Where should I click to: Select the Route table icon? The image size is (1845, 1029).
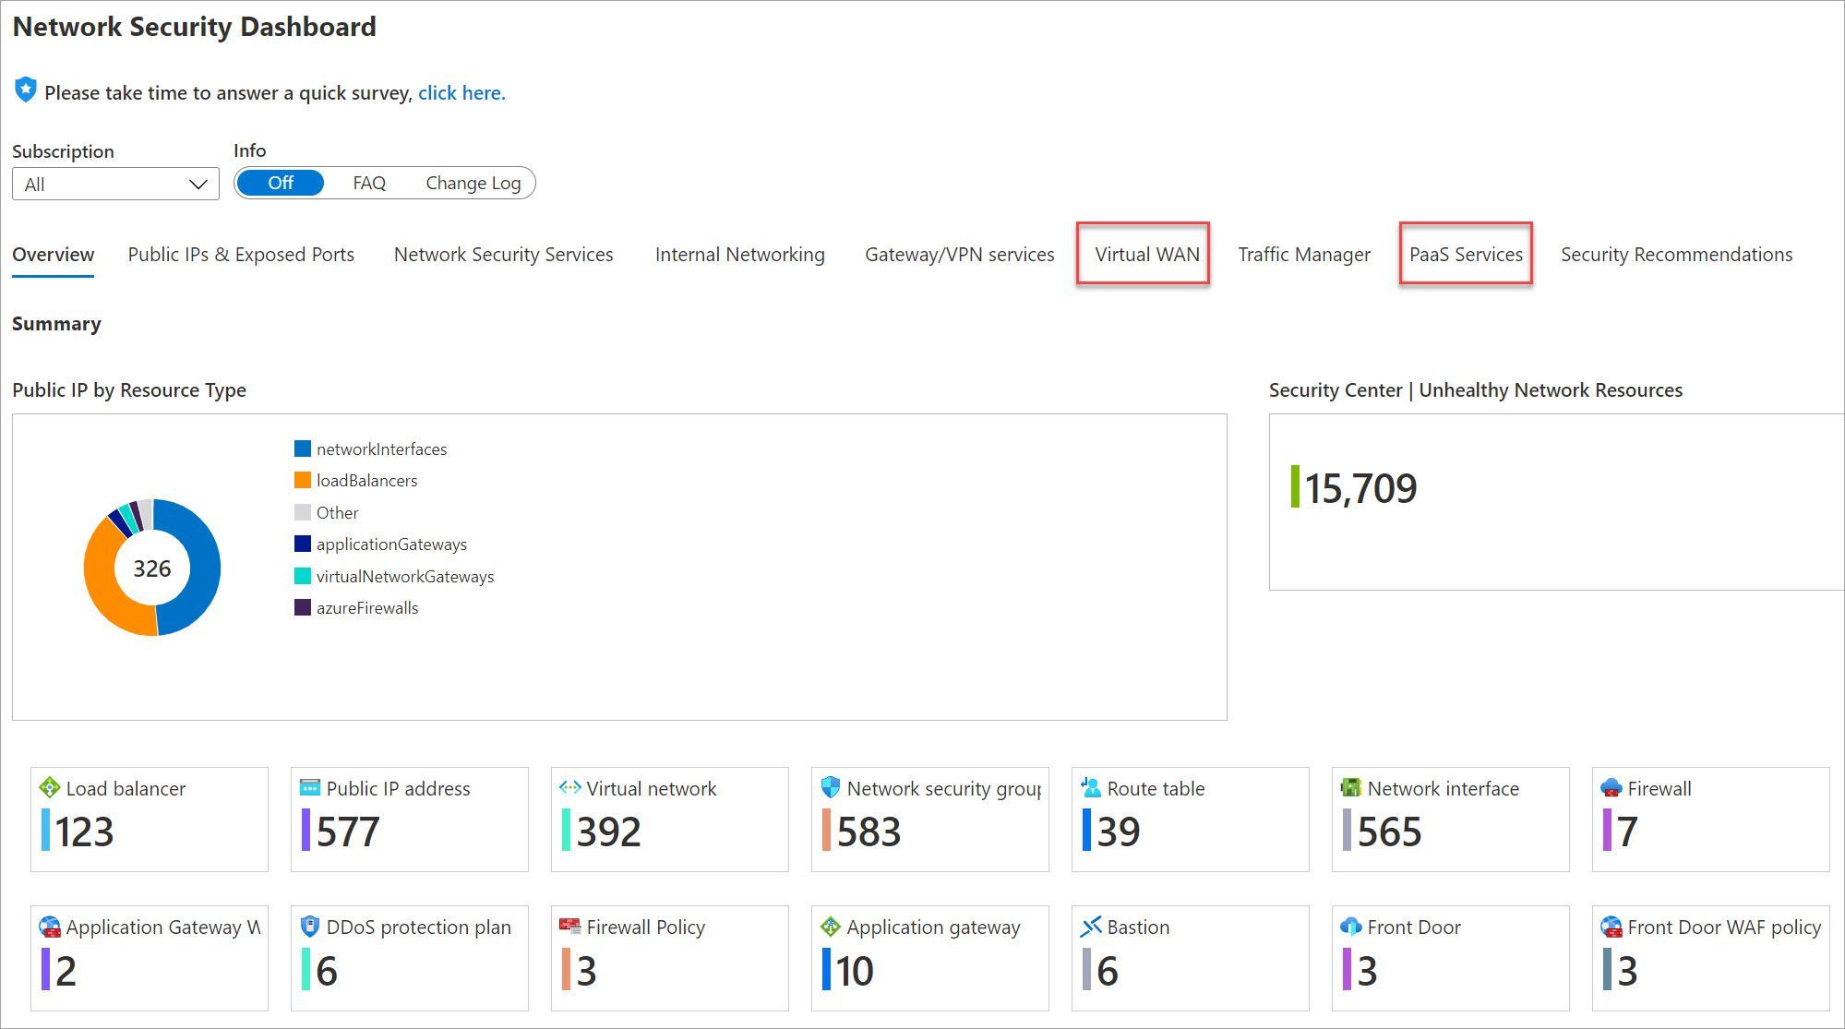click(1090, 788)
